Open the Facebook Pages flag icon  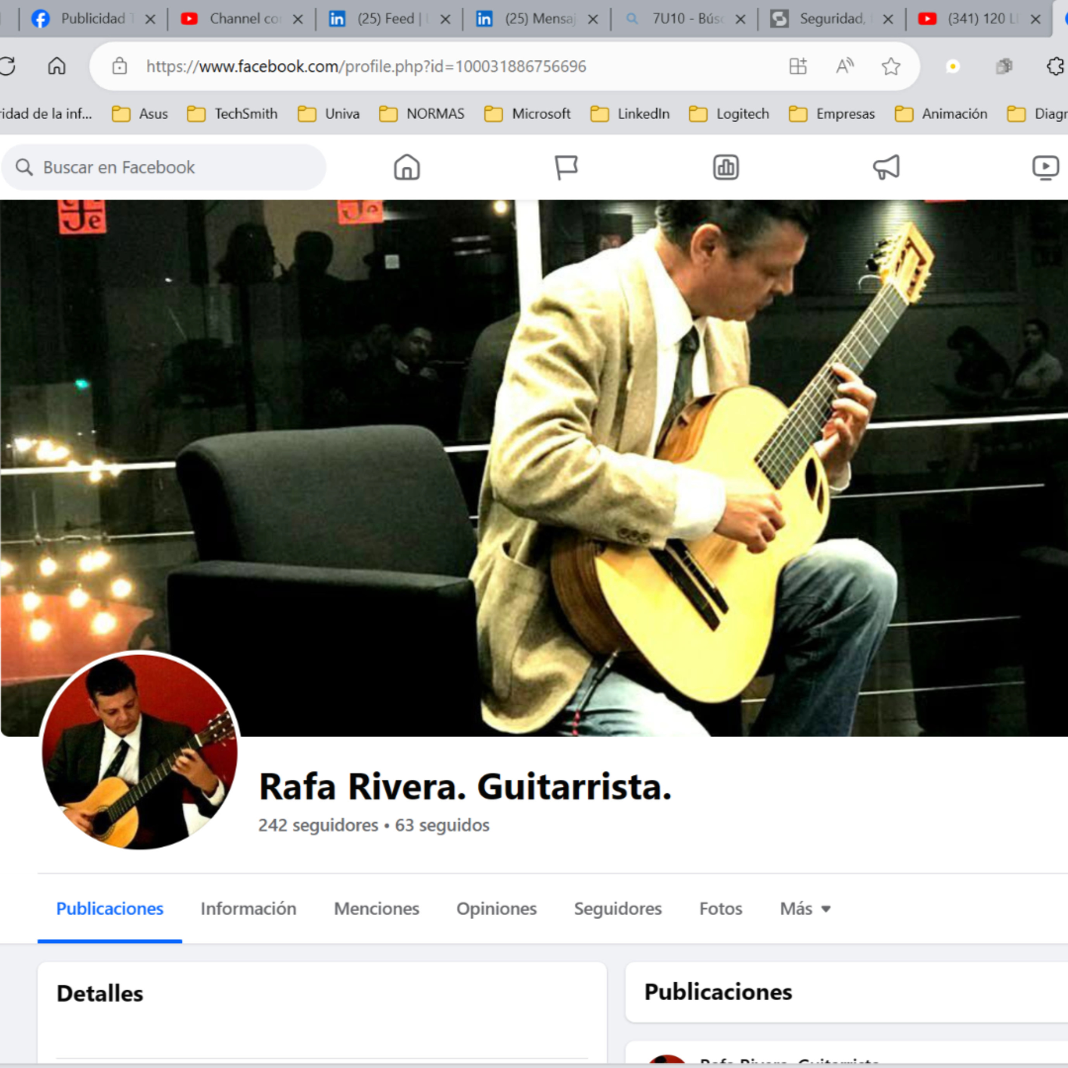point(566,167)
